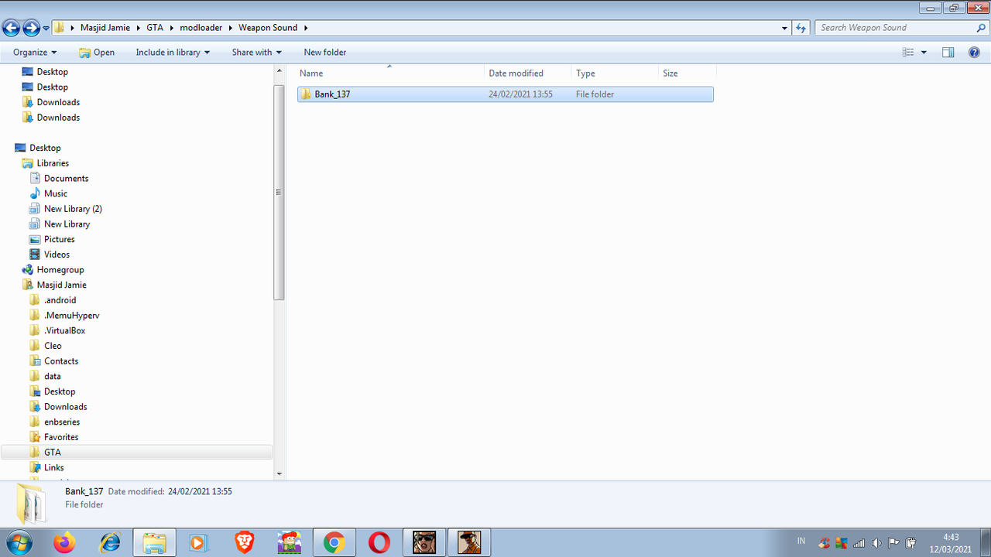Viewport: 991px width, 557px height.
Task: Launch Brave browser from taskbar
Action: click(244, 542)
